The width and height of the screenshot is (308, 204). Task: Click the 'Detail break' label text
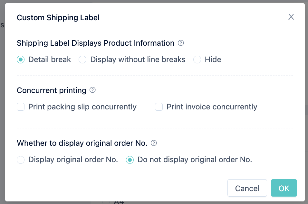(50, 60)
